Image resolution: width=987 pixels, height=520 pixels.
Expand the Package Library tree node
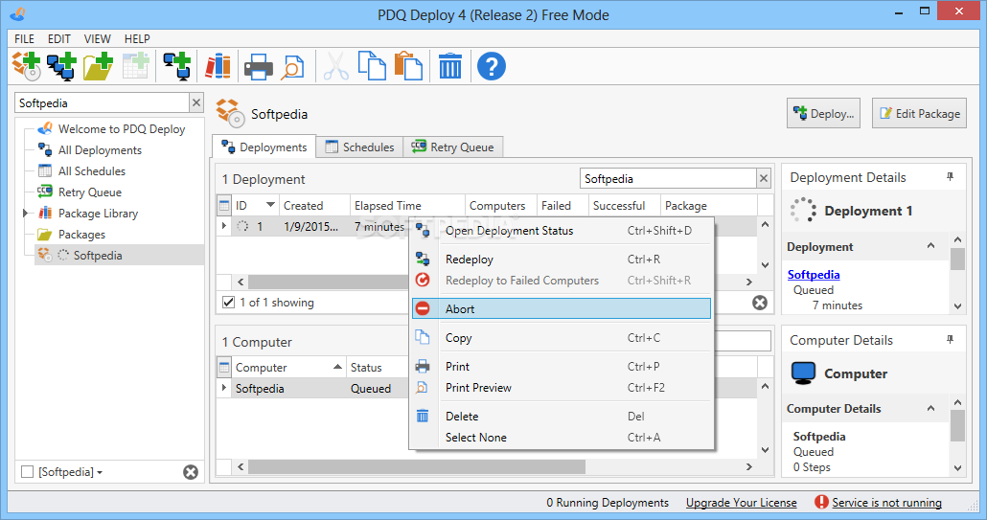point(26,214)
